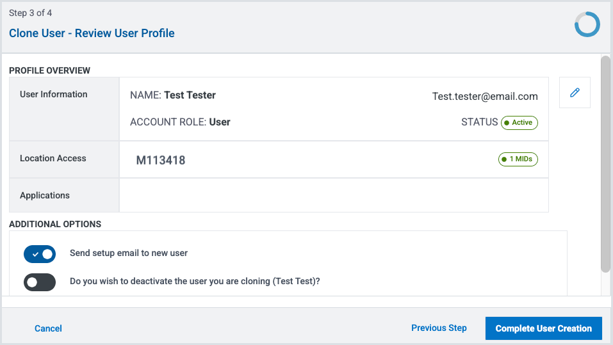Select the Applications row label
Screen dimensions: 613x345
(x=45, y=195)
